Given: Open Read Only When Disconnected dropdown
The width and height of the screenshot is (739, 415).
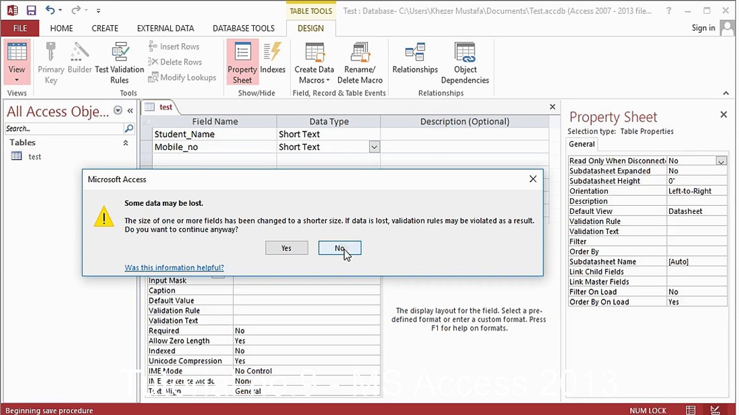Looking at the screenshot, I should click(x=721, y=161).
